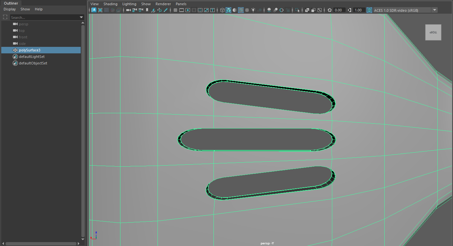Click the Smooth shade all cube icon
The width and height of the screenshot is (453, 246).
pyautogui.click(x=228, y=10)
